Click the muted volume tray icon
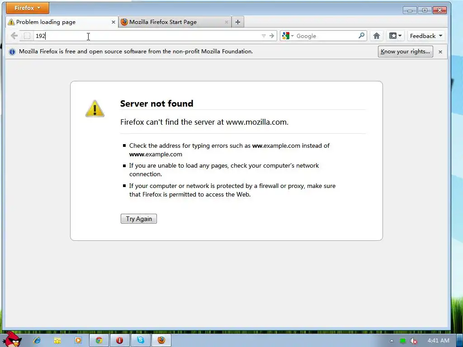This screenshot has height=347, width=463. (x=414, y=341)
